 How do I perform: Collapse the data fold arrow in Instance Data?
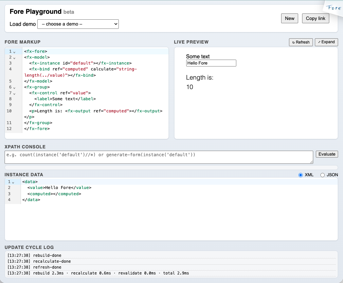point(13,182)
